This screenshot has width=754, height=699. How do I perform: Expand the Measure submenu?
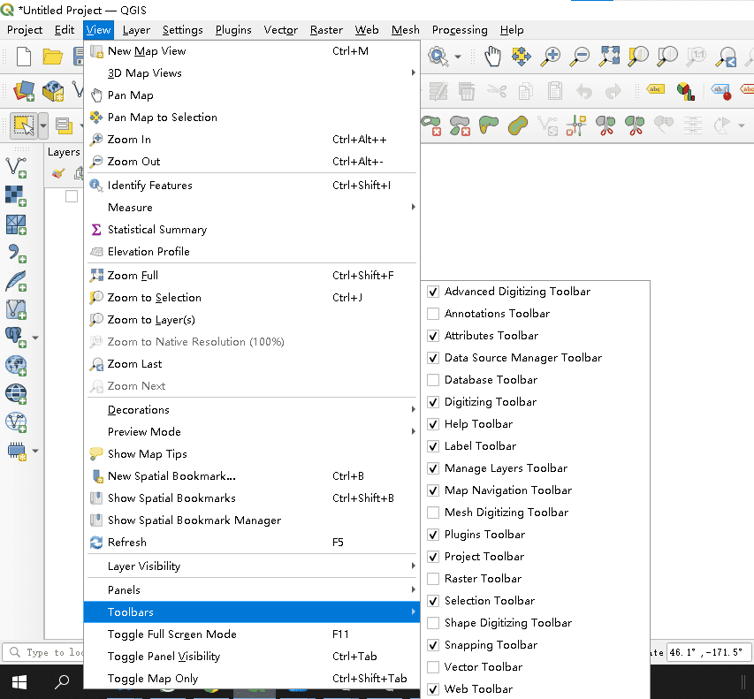[x=252, y=207]
